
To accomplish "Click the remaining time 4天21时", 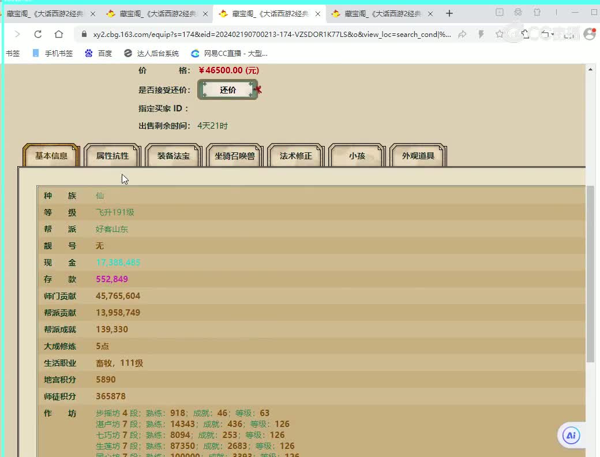I will click(212, 126).
